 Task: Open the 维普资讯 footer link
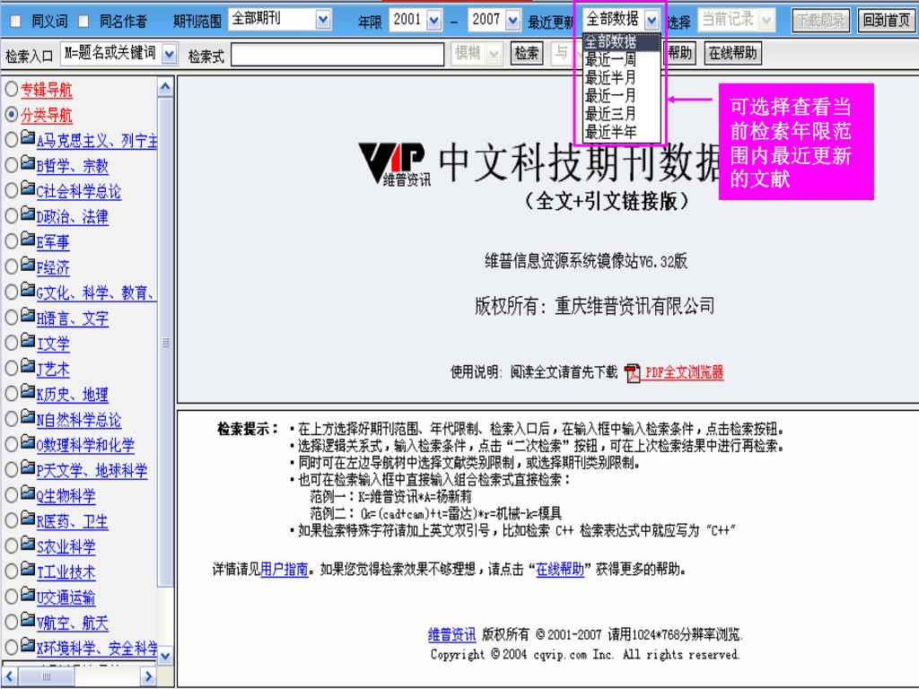coord(452,634)
